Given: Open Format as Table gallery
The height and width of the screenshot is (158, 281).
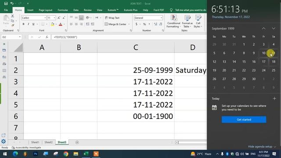Looking at the screenshot, I should click(187, 22).
